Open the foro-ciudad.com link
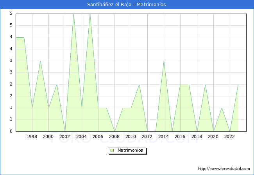 pyautogui.click(x=224, y=169)
